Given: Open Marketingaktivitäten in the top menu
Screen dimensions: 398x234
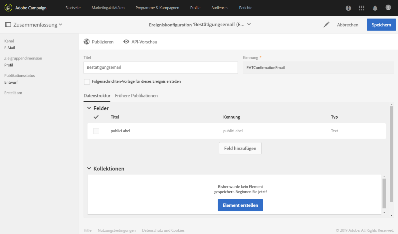Looking at the screenshot, I should (108, 8).
